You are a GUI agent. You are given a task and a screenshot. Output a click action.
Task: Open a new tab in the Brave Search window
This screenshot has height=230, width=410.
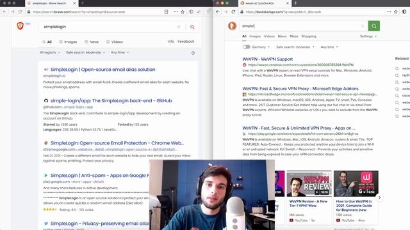(83, 3)
